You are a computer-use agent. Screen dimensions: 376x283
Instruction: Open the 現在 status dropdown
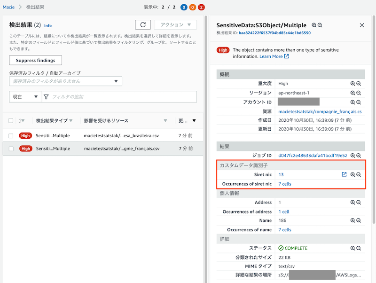[x=25, y=97]
